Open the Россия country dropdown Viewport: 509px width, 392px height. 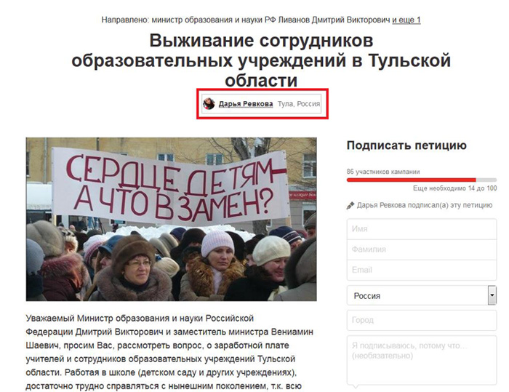(x=422, y=295)
